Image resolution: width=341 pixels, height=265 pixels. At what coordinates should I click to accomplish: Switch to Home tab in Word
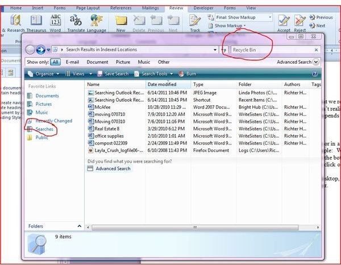(x=16, y=8)
